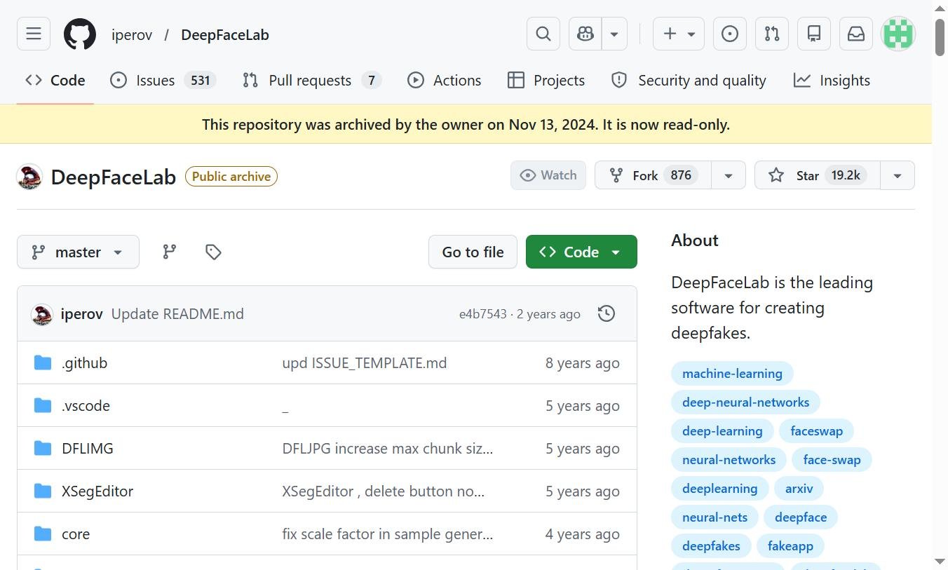The height and width of the screenshot is (570, 948).
Task: Select the face-swap topic tag
Action: click(832, 460)
